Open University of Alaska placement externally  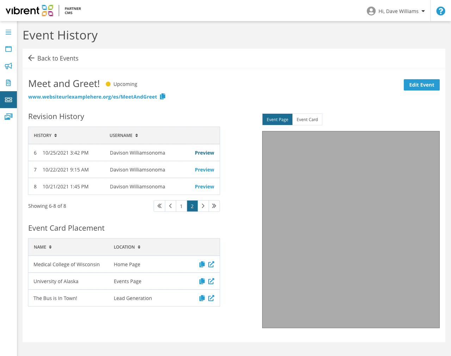tap(211, 281)
